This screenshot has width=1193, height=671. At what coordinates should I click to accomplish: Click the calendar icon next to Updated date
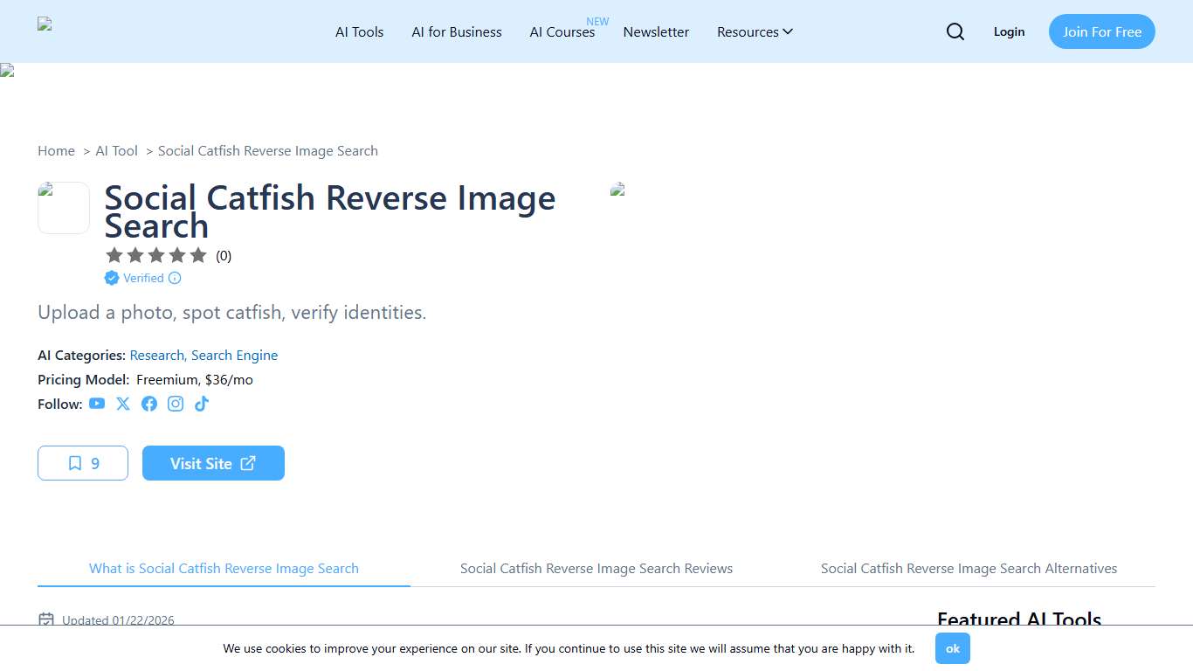pyautogui.click(x=45, y=619)
